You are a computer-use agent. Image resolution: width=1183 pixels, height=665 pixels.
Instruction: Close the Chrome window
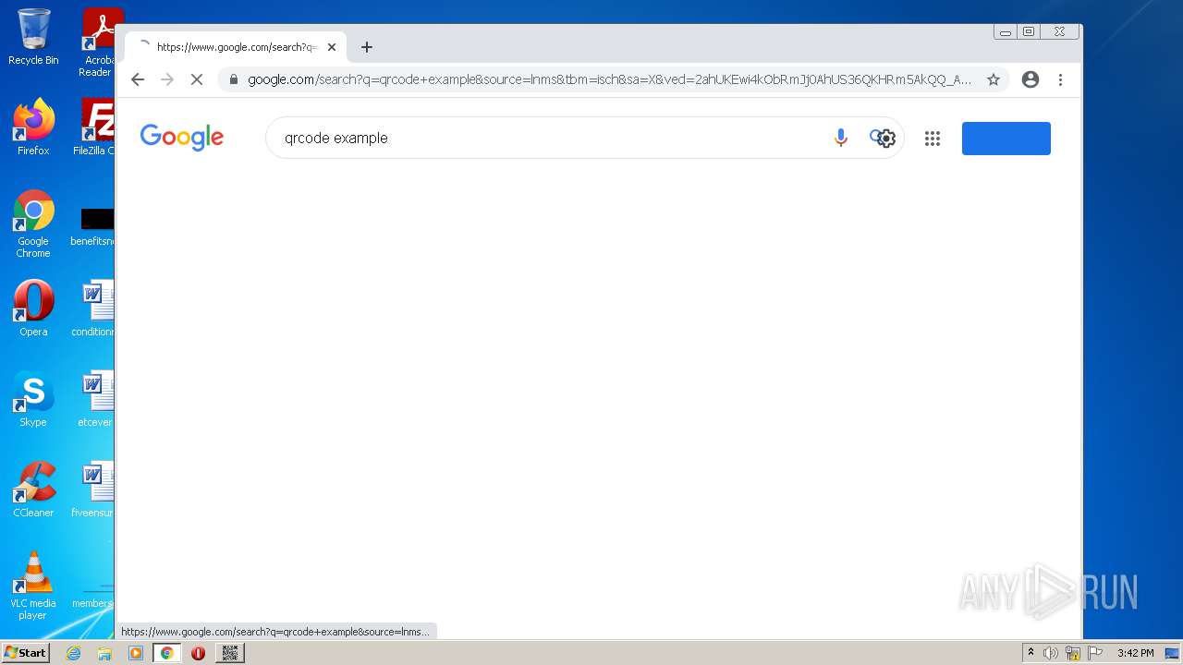[x=1060, y=32]
